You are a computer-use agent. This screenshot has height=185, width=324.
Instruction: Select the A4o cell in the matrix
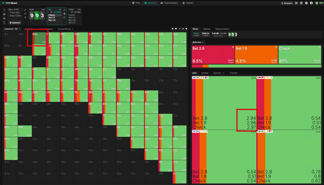click(x=11, y=154)
